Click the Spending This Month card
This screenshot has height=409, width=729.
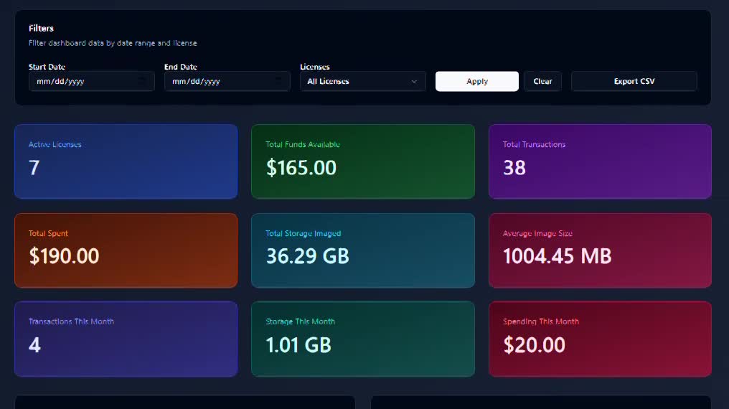click(600, 339)
